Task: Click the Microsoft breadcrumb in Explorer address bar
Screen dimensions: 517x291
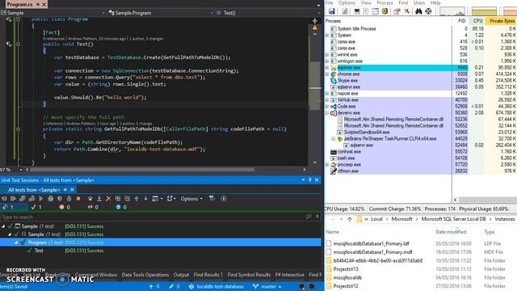Action: (x=402, y=219)
